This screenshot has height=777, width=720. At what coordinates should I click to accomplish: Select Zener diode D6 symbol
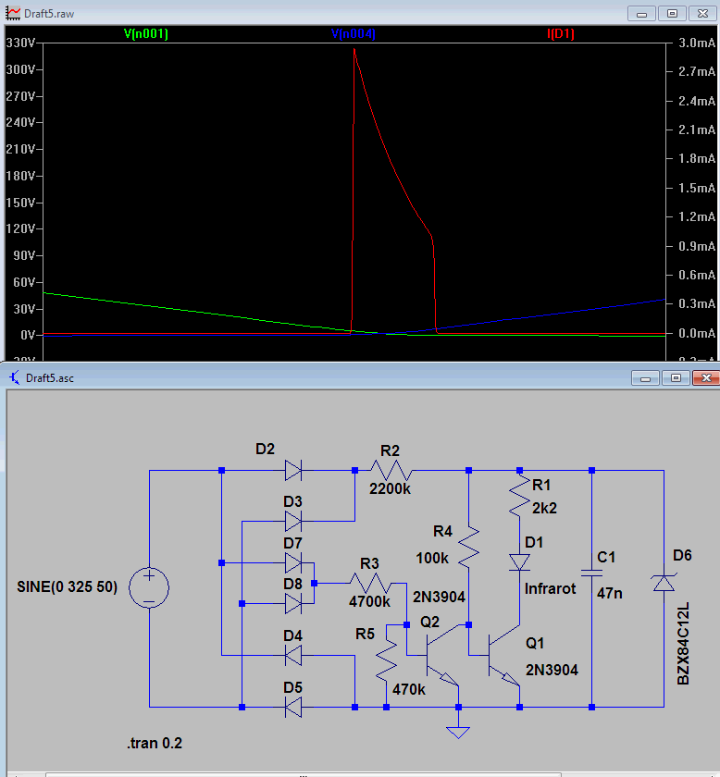coord(664,583)
